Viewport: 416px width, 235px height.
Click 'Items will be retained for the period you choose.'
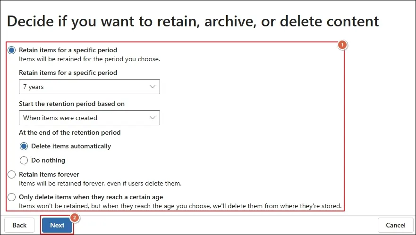(x=89, y=59)
